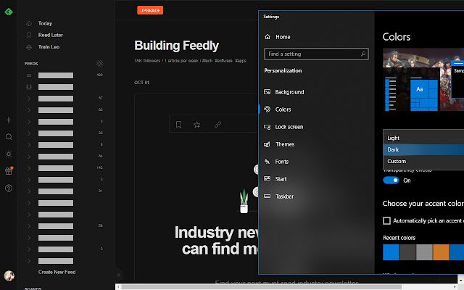464x290 pixels.
Task: Open user avatar at bottom of rail
Action: [x=9, y=275]
